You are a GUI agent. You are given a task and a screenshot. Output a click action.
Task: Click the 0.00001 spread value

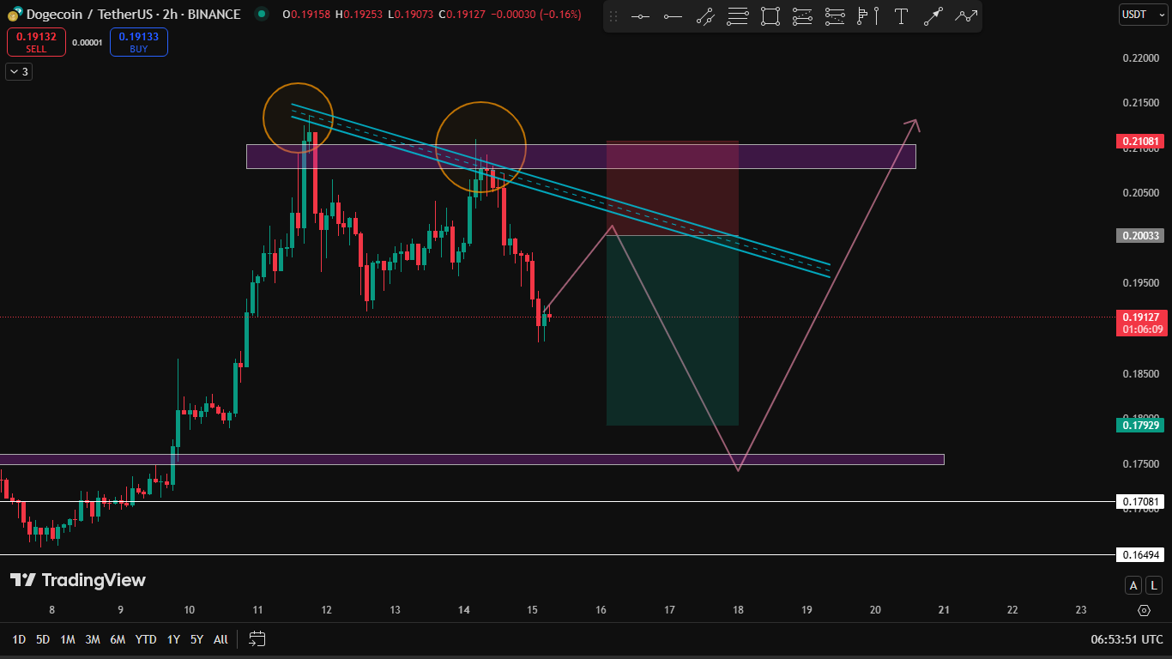pyautogui.click(x=88, y=43)
